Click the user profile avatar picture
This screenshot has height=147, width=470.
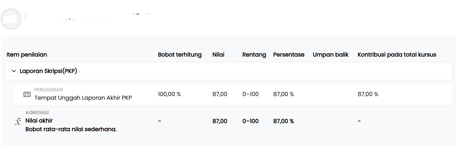(11, 19)
